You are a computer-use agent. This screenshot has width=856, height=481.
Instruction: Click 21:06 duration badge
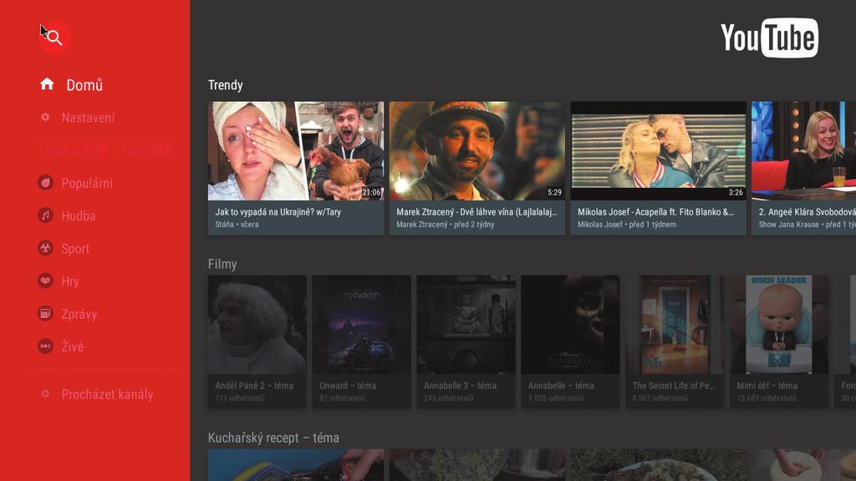[371, 192]
